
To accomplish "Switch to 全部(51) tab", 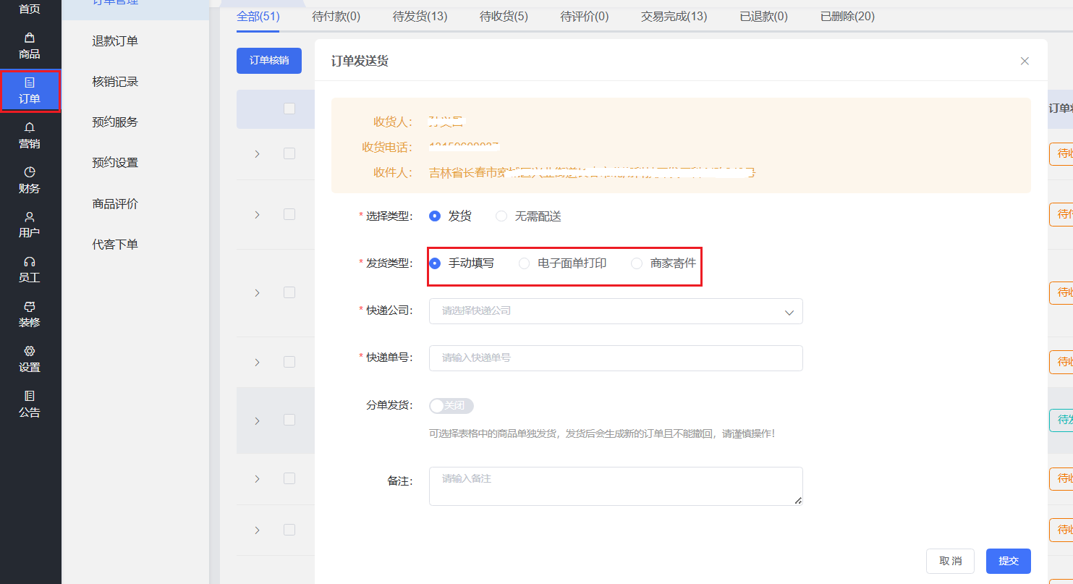I will pos(258,16).
